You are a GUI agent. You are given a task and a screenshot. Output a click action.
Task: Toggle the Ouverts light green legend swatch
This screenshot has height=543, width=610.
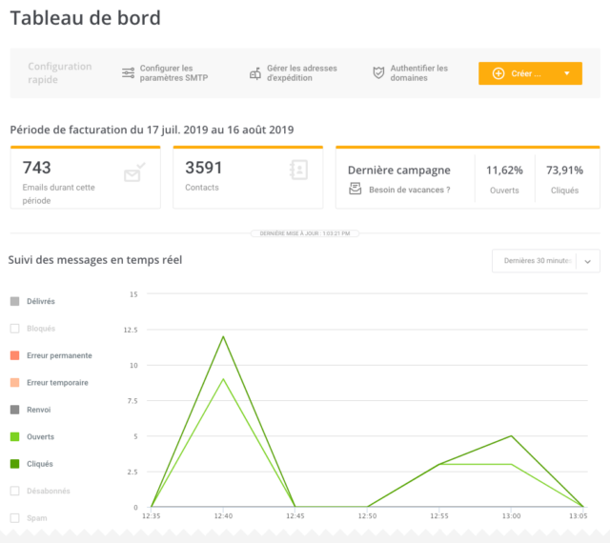pyautogui.click(x=15, y=437)
